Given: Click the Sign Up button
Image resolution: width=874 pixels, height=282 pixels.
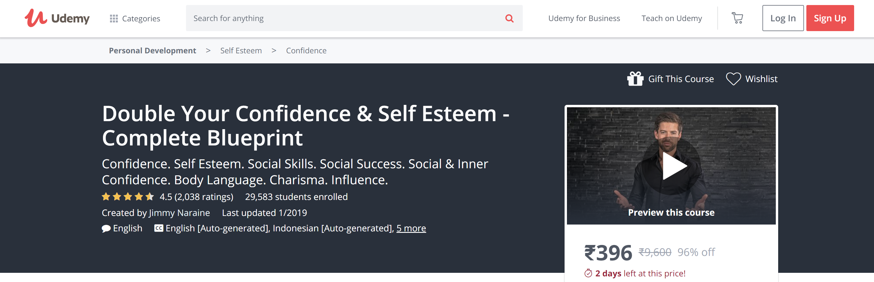Looking at the screenshot, I should tap(830, 18).
